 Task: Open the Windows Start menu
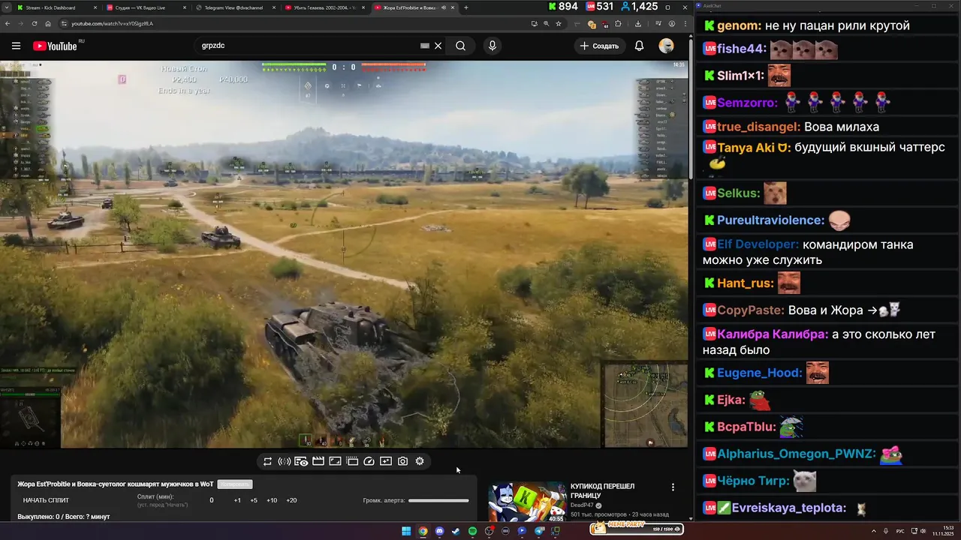pyautogui.click(x=406, y=531)
